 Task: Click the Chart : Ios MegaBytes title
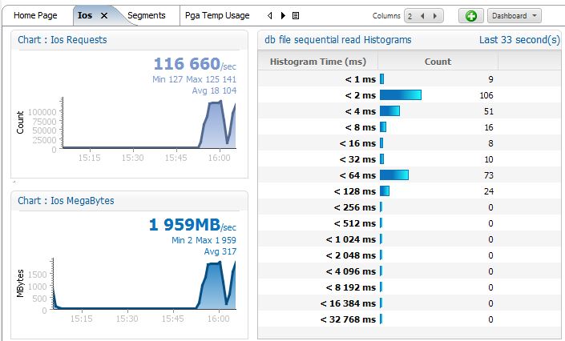[66, 201]
